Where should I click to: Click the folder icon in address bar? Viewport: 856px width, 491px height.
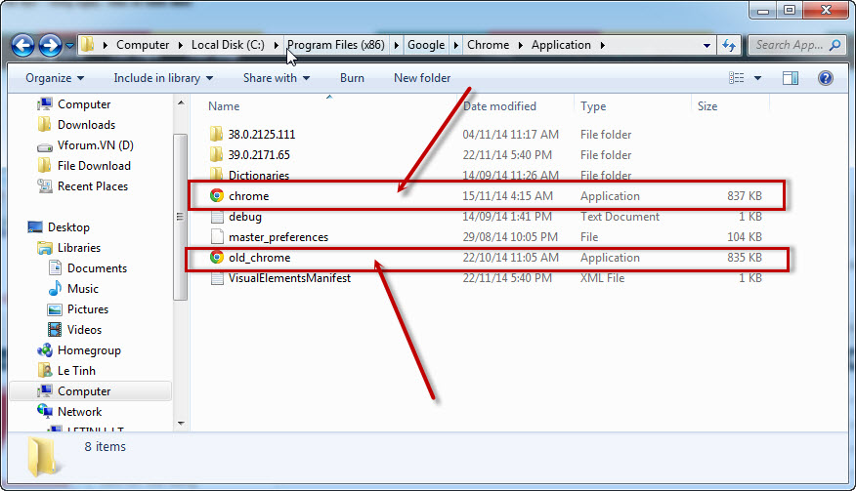(87, 45)
